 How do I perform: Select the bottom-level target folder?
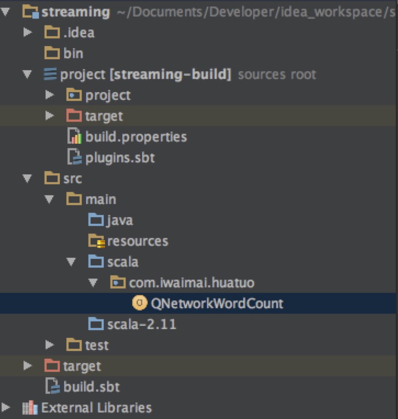click(72, 366)
